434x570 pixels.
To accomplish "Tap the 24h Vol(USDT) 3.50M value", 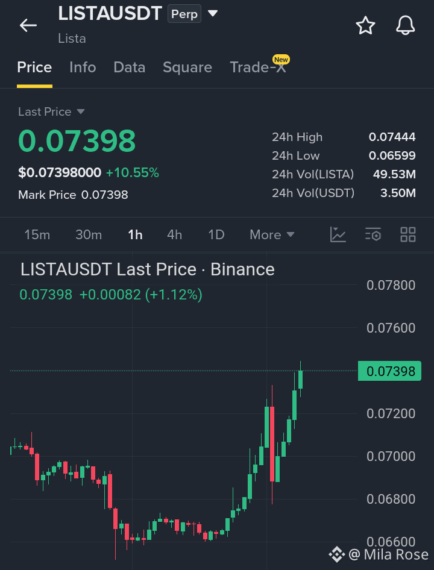I will click(398, 193).
